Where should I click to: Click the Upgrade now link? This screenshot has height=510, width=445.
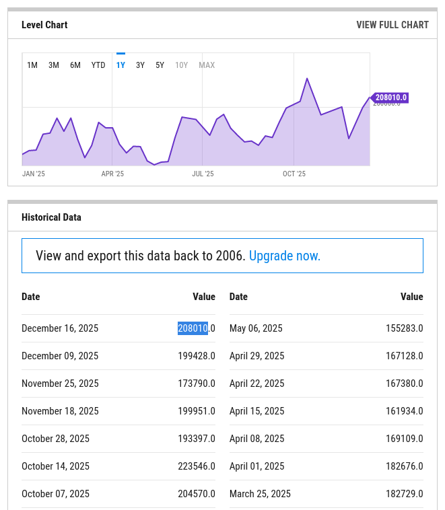(285, 256)
